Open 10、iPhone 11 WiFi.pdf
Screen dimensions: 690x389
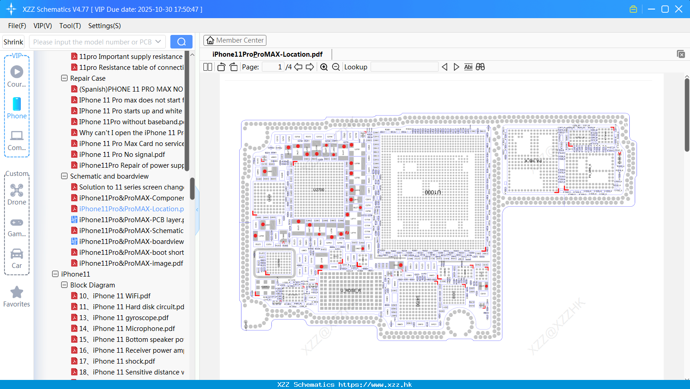(111, 296)
